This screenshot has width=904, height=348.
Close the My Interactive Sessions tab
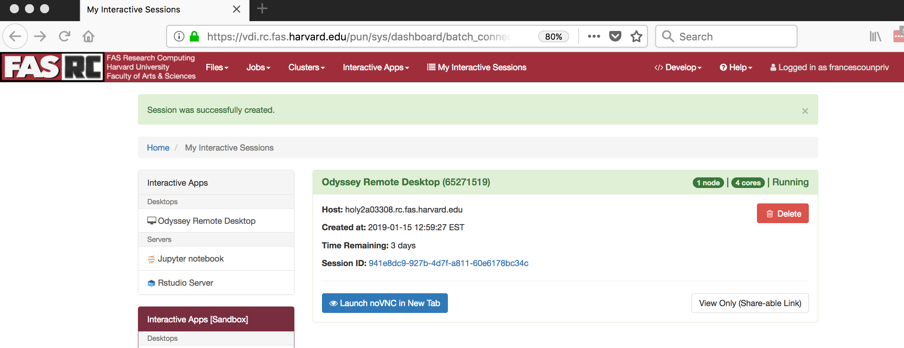[x=237, y=9]
